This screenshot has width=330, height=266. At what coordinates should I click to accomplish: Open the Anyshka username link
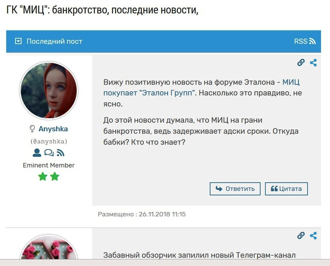coord(53,129)
